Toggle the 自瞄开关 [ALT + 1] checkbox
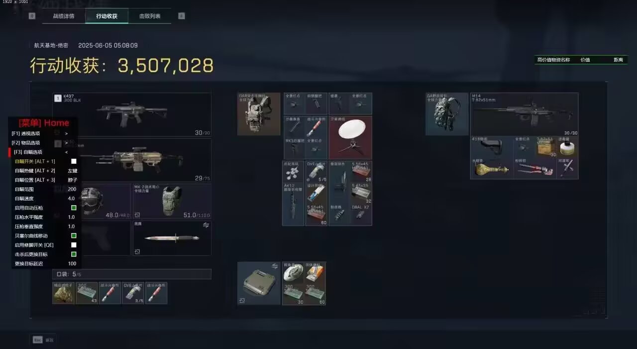This screenshot has width=637, height=349. (x=74, y=161)
